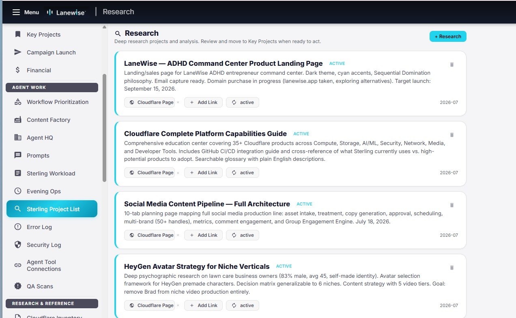Add Link on HeyGen Avatar card

click(203, 305)
